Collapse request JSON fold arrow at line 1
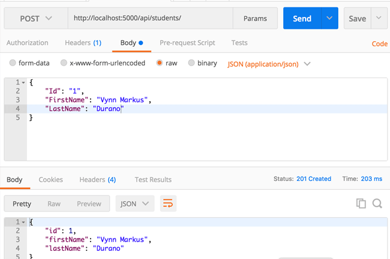Viewport: 390px width, 259px height. (x=23, y=83)
